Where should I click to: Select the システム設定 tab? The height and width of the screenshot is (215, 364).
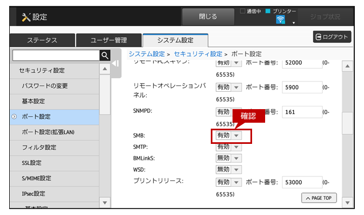coord(175,40)
